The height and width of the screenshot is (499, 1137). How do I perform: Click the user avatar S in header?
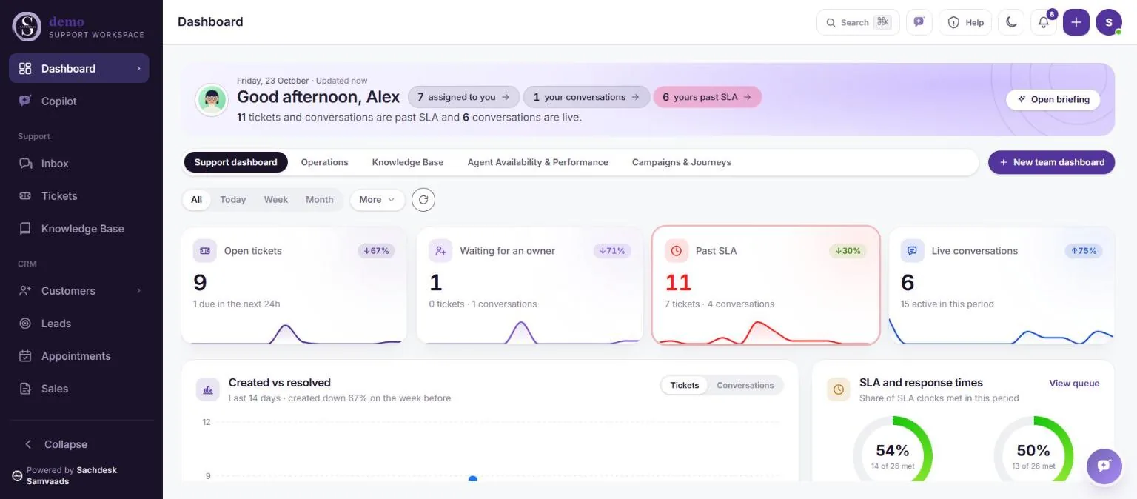(x=1109, y=22)
